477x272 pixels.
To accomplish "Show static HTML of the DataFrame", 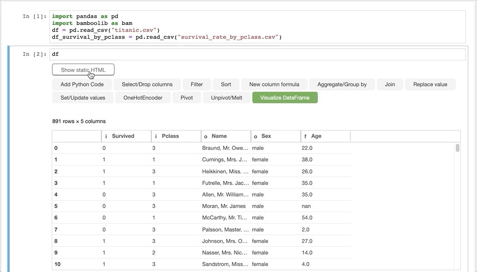I will 83,70.
